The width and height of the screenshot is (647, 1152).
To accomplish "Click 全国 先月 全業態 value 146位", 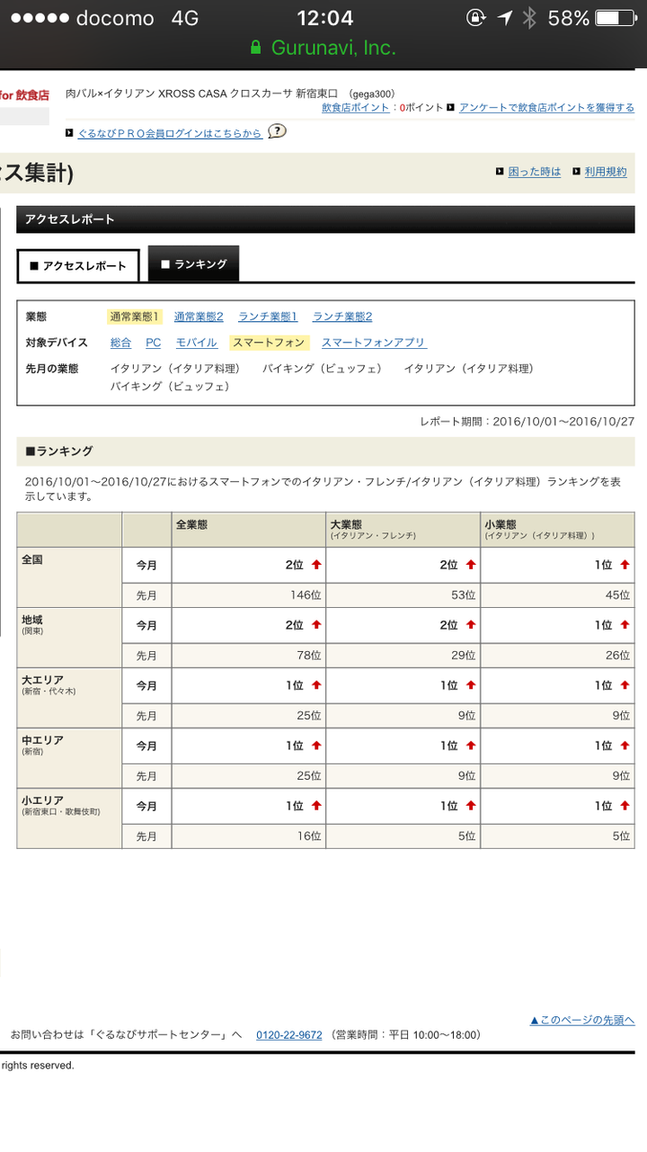I will click(x=305, y=595).
